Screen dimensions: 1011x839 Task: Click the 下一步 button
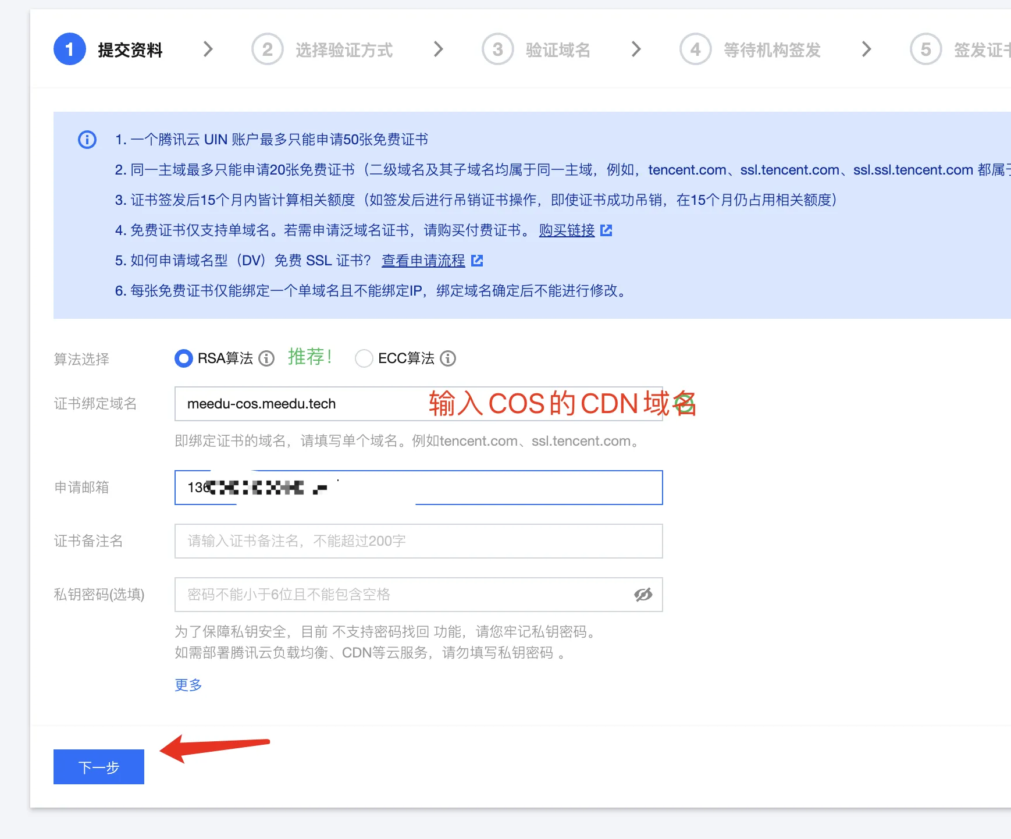99,767
